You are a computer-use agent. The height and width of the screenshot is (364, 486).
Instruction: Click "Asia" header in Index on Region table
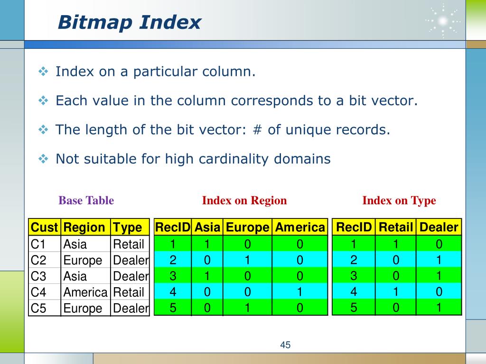coord(207,227)
